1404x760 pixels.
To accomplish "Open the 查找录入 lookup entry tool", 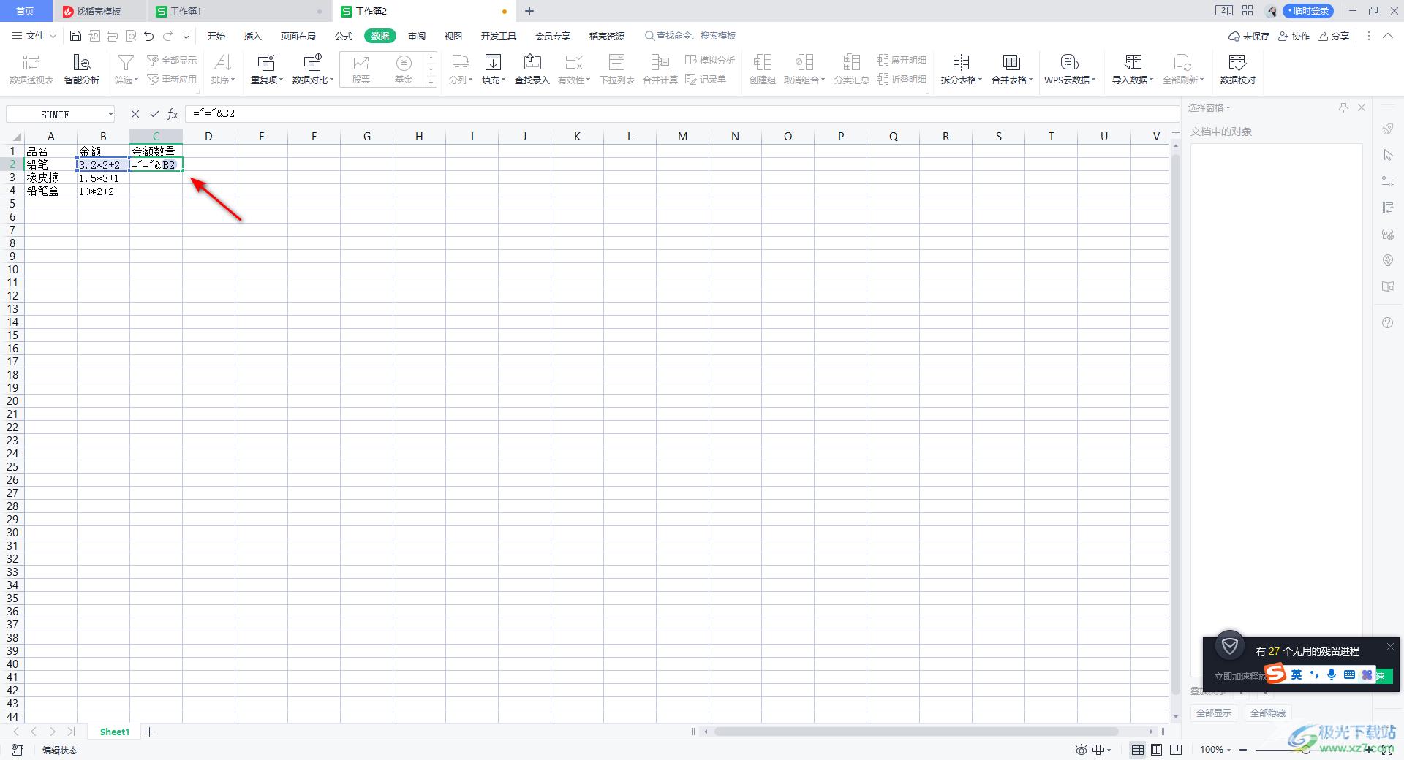I will pos(532,69).
